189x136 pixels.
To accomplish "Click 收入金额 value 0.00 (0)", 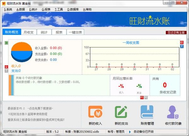I will coord(56,48).
